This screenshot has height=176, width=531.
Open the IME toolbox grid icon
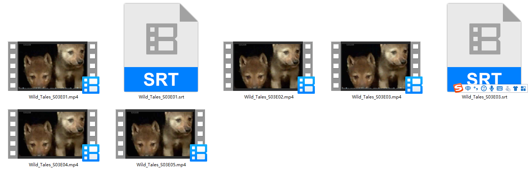[x=523, y=88]
